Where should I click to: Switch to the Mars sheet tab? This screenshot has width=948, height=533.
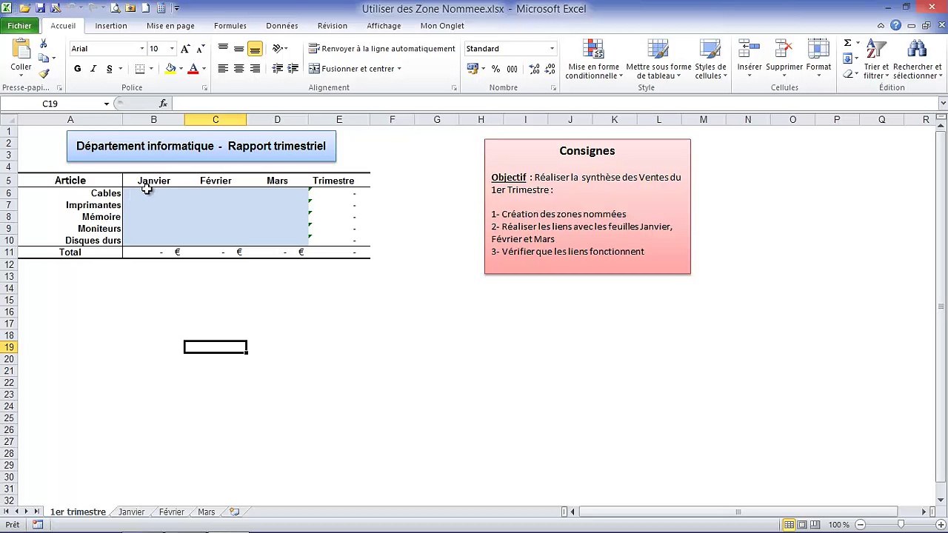pos(206,512)
